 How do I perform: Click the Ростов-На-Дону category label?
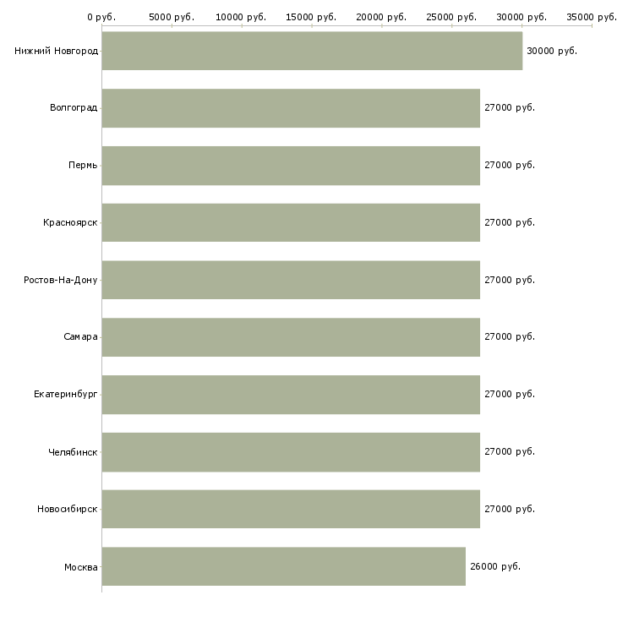click(x=60, y=280)
